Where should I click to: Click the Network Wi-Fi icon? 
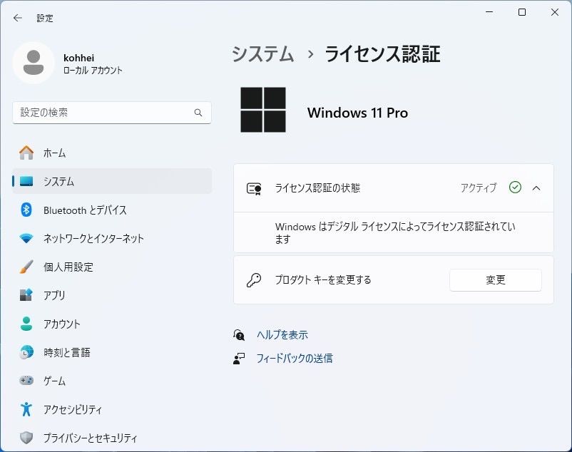click(x=26, y=238)
